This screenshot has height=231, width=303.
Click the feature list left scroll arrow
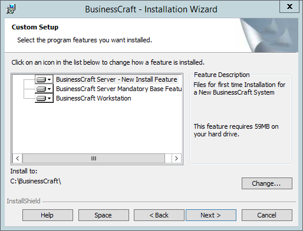click(x=18, y=158)
